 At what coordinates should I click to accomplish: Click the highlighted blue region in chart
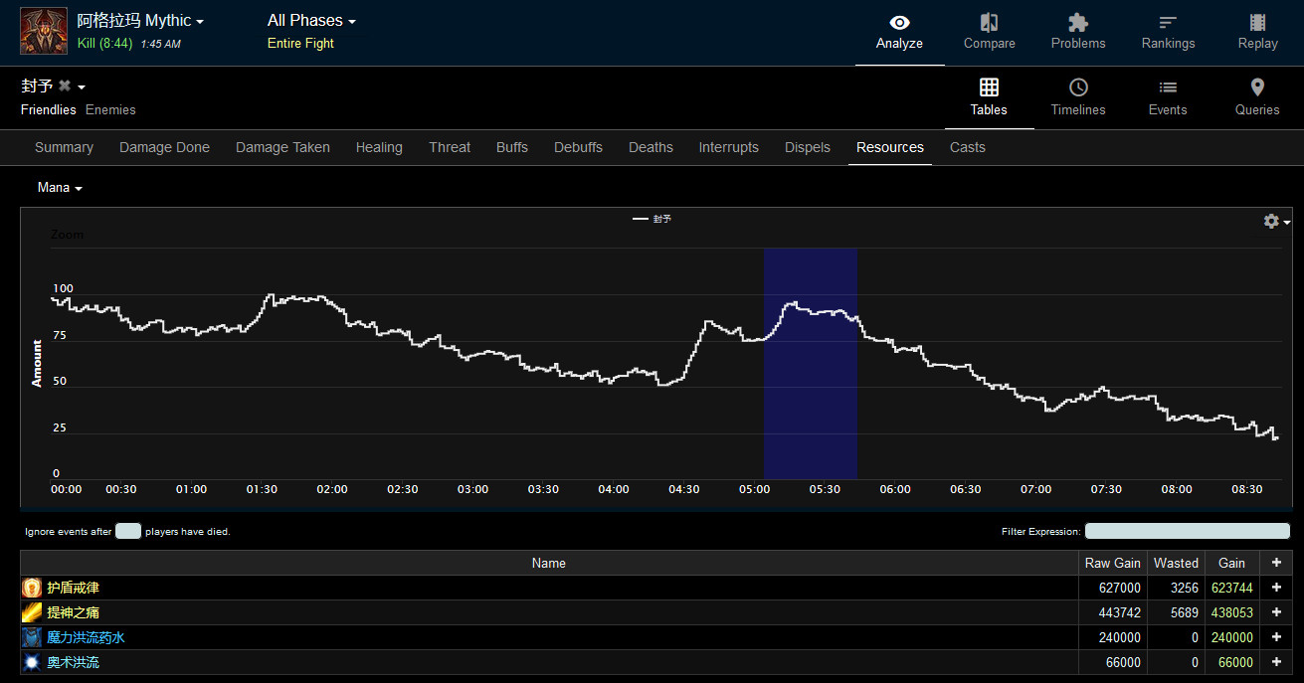tap(810, 398)
